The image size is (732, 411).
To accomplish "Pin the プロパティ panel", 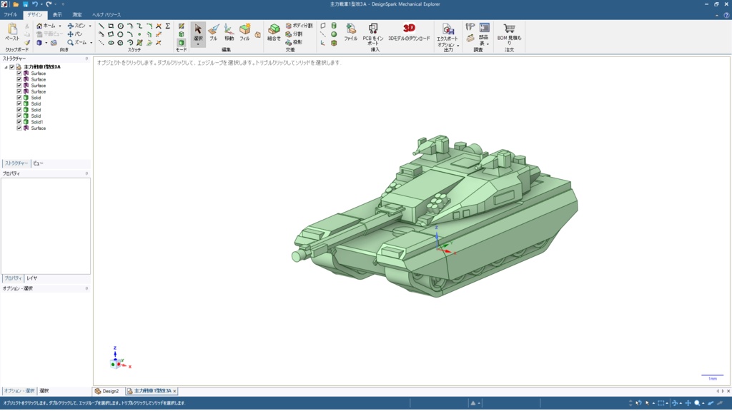I will [x=86, y=173].
